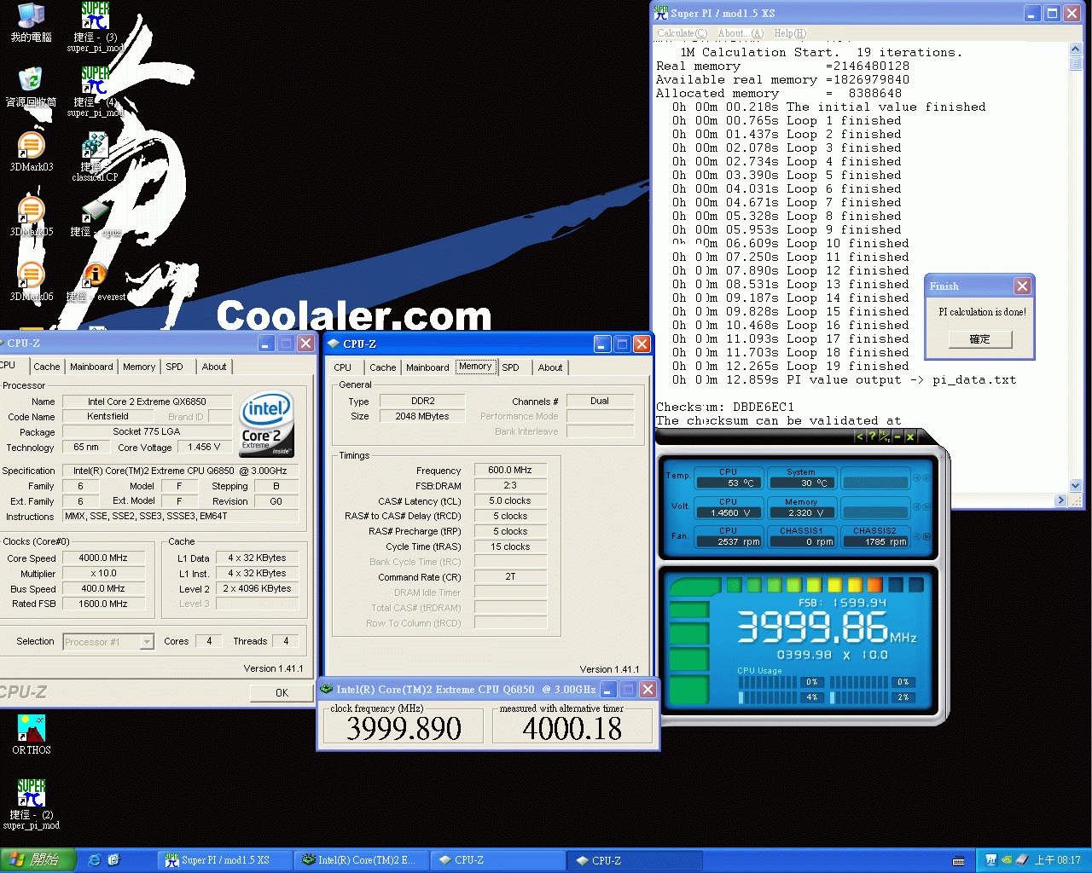Select About tab in right CPU-Z window
The height and width of the screenshot is (873, 1092).
550,367
